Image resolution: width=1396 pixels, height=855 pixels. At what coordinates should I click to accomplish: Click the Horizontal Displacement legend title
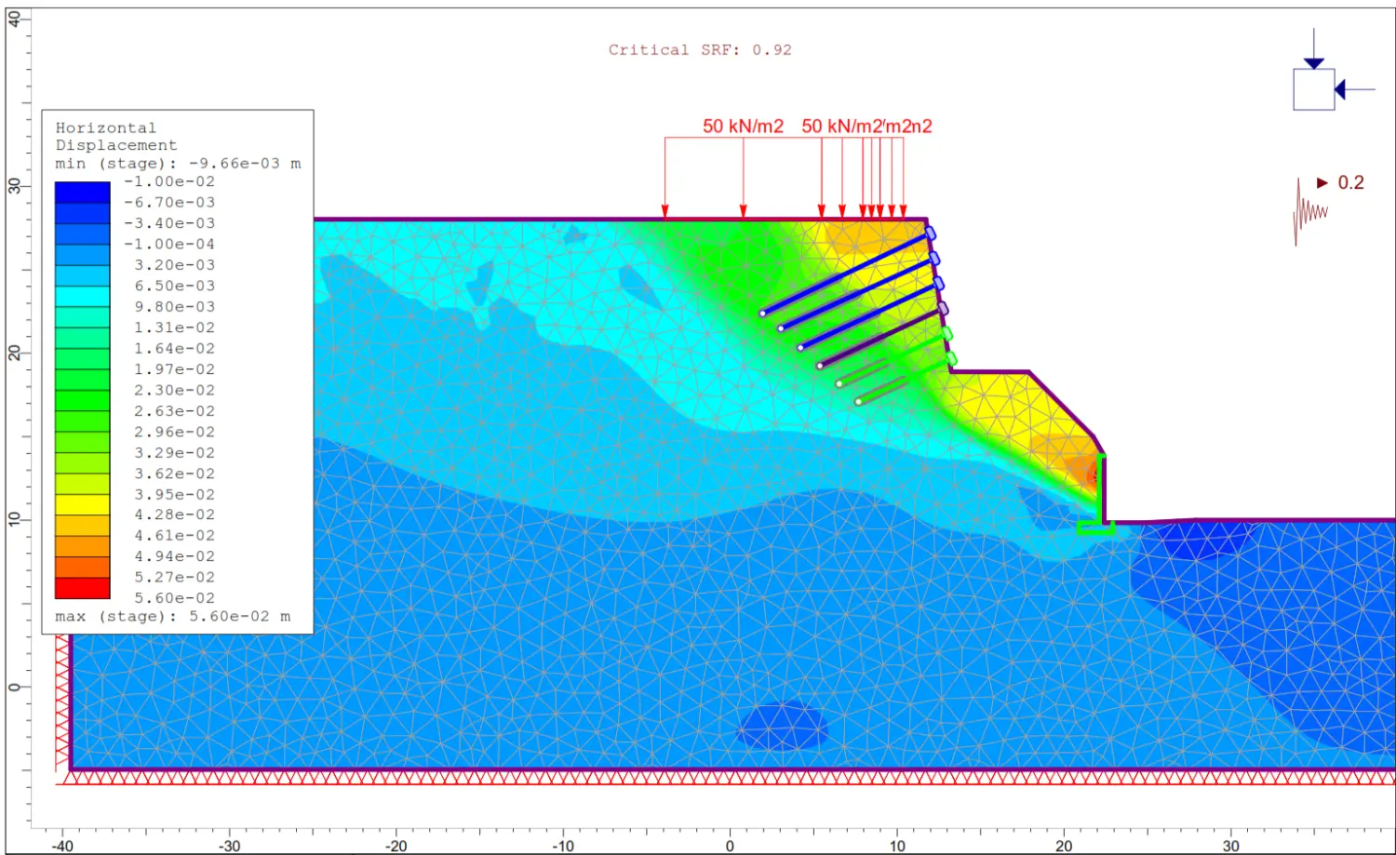(x=115, y=137)
